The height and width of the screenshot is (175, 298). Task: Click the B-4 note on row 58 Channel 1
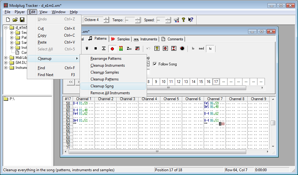pos(76,103)
